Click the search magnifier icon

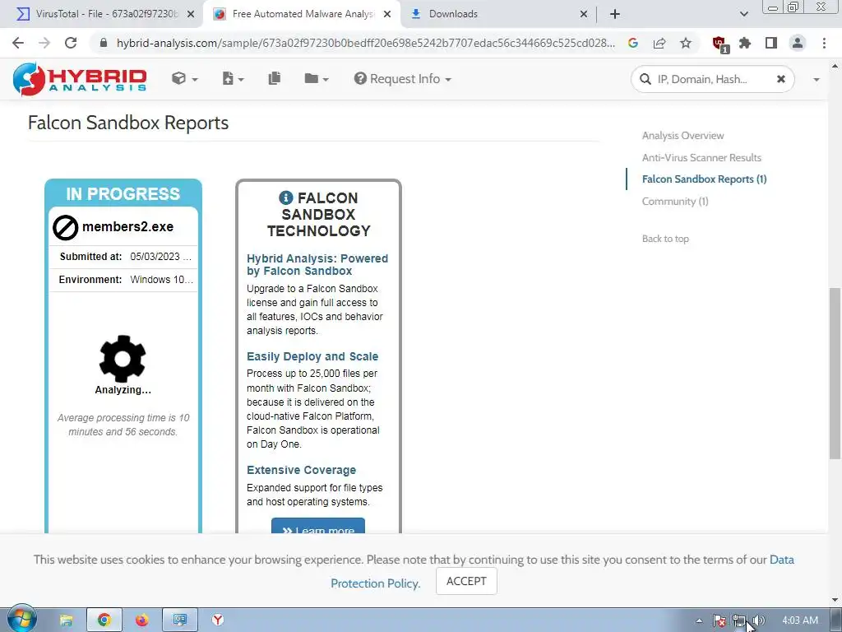point(645,80)
